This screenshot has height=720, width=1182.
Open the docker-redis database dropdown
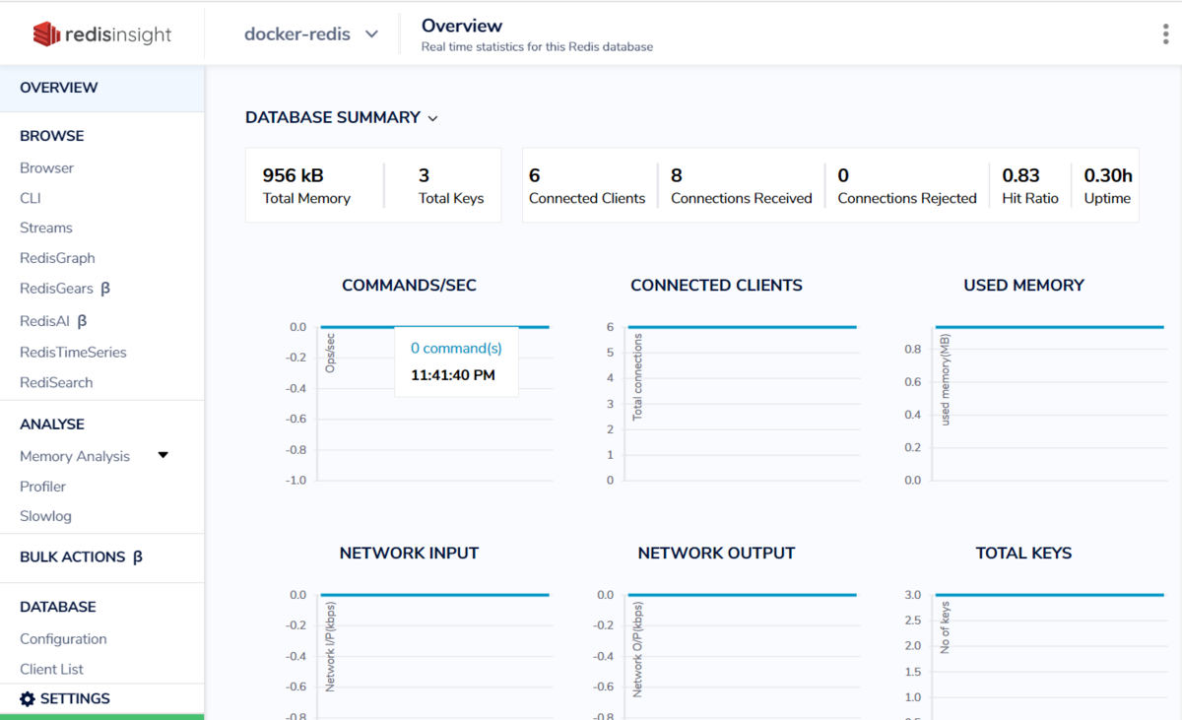[x=311, y=33]
